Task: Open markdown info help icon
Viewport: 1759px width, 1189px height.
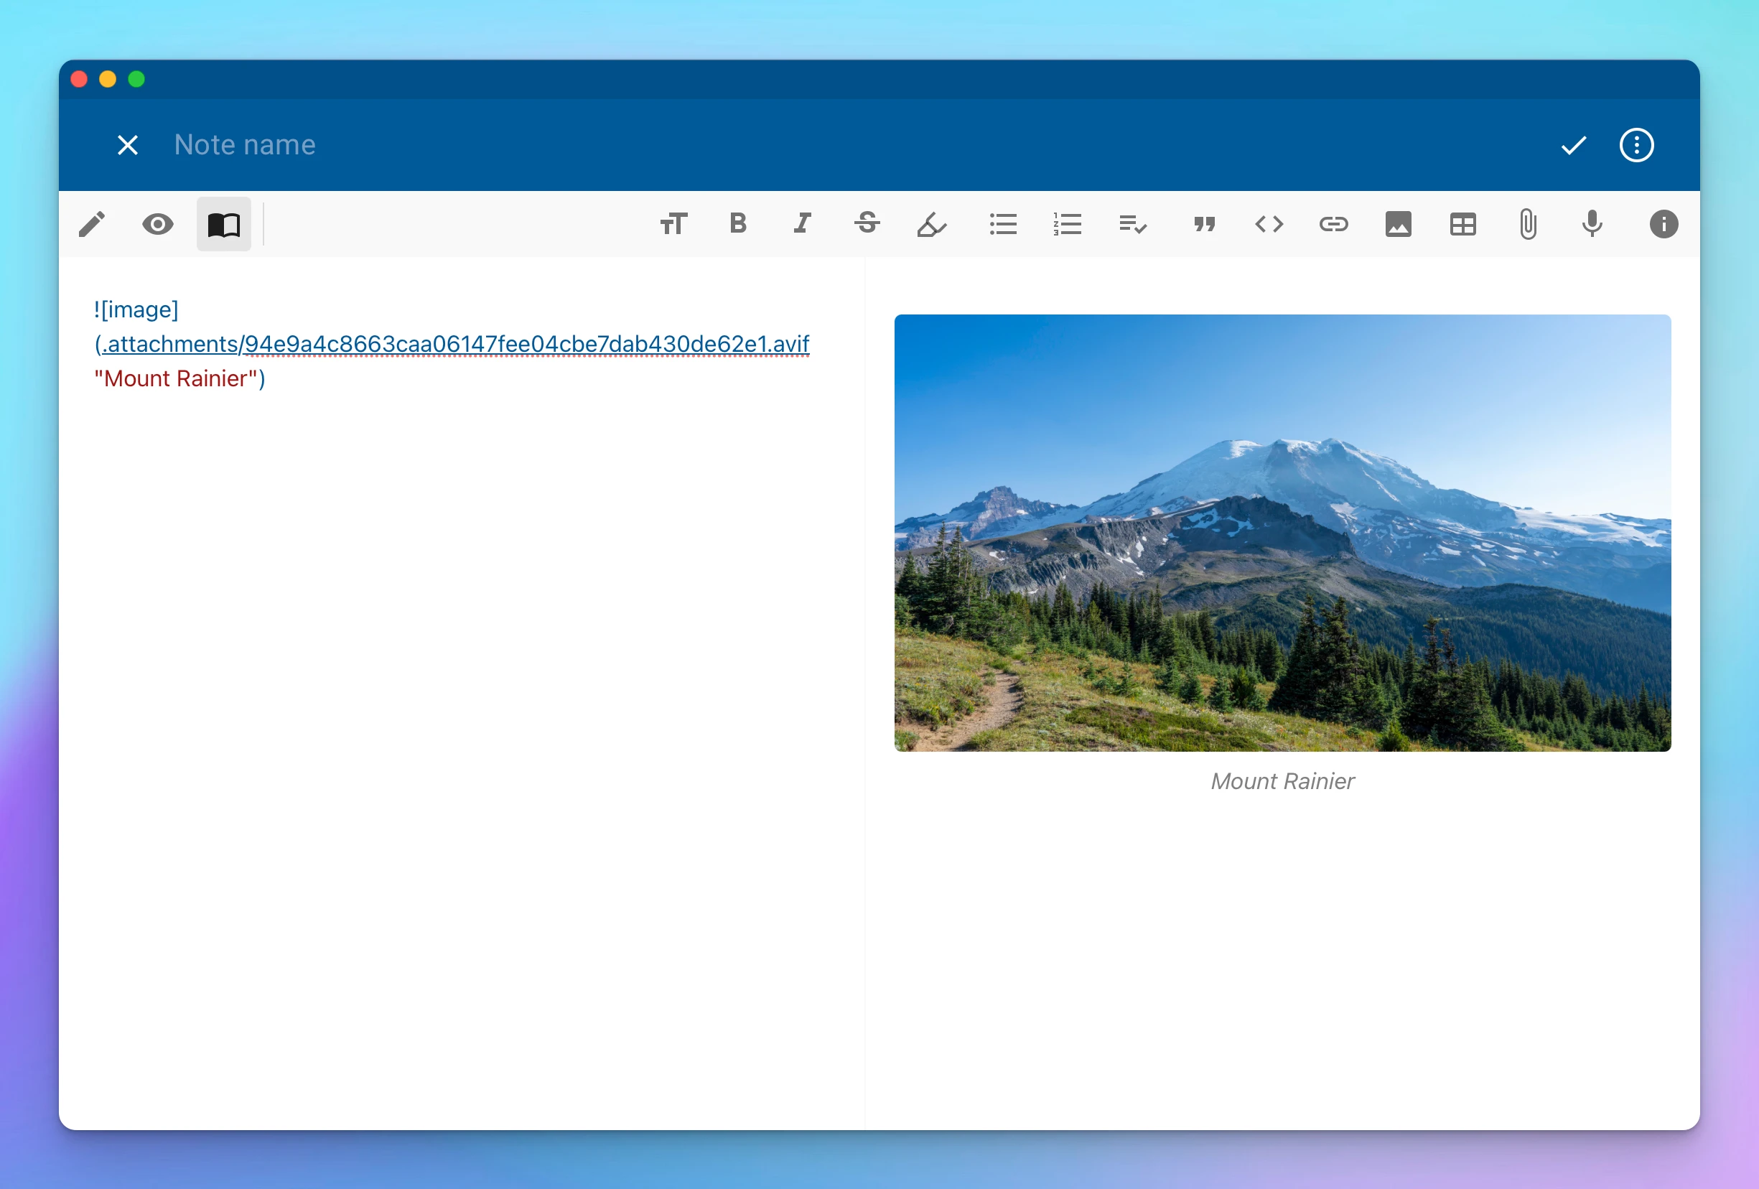Action: [1664, 224]
